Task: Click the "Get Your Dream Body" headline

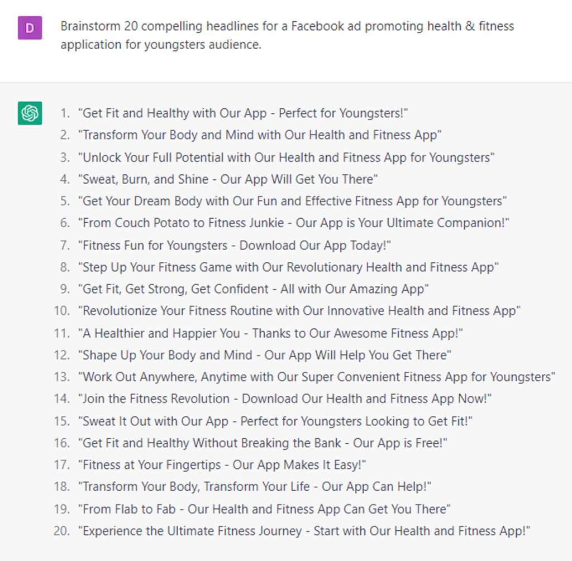Action: pyautogui.click(x=293, y=201)
